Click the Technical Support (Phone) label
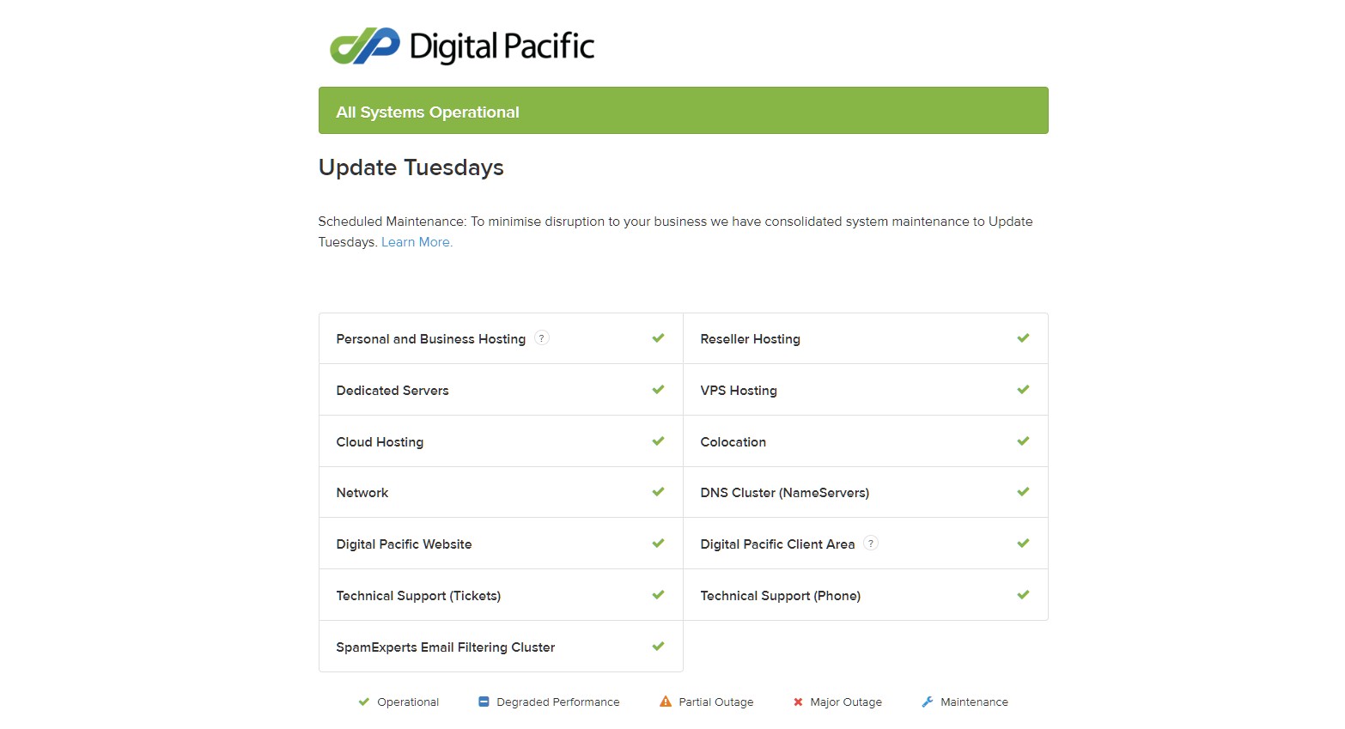This screenshot has width=1345, height=729. tap(780, 596)
